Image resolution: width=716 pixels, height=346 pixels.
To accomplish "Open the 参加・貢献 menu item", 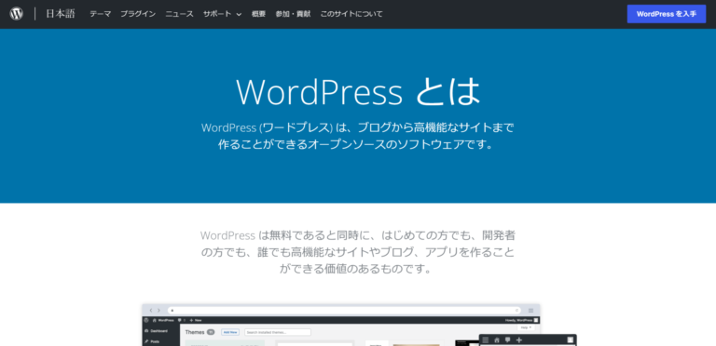I will (x=293, y=14).
